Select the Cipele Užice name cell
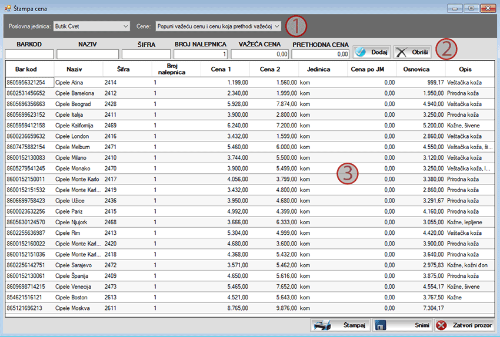Screen dimensions: 500x337 78,201
